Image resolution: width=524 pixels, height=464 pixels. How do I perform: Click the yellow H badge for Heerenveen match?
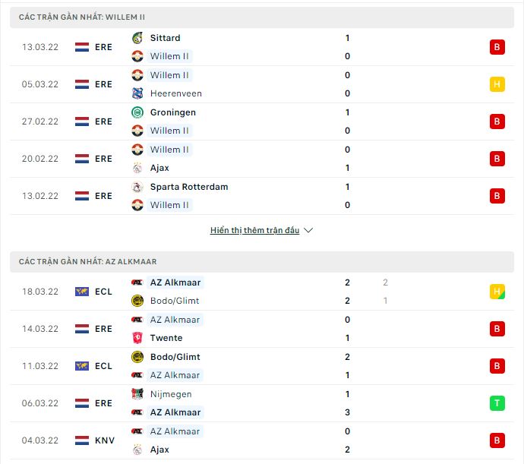497,84
